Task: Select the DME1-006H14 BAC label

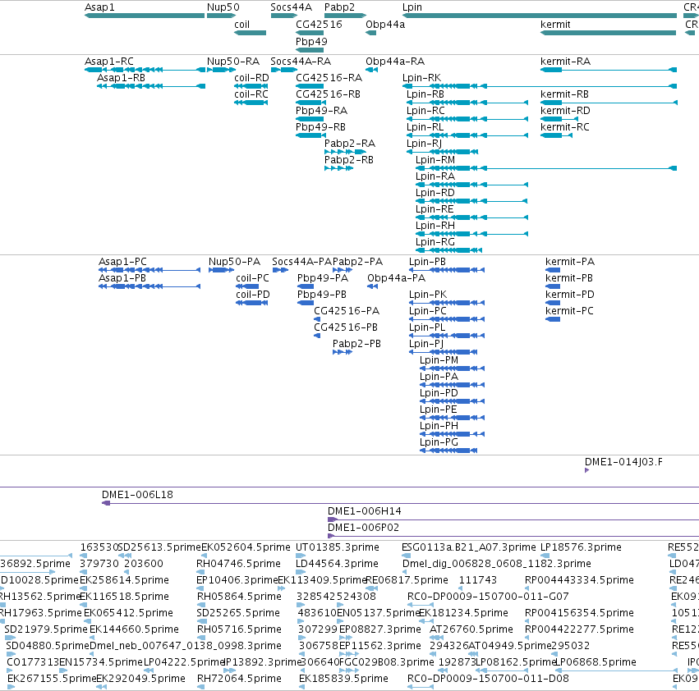Action: point(364,511)
